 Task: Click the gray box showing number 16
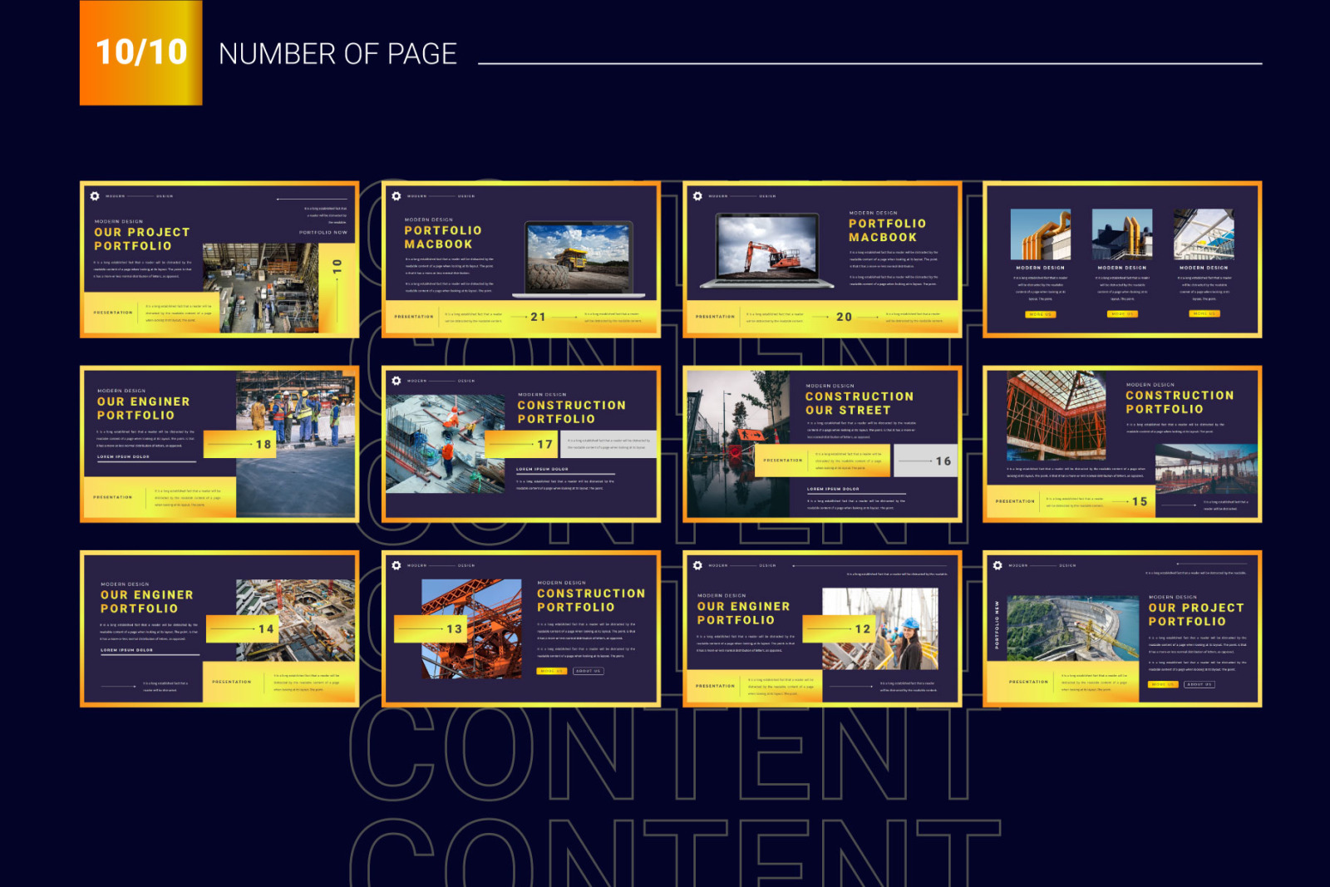[x=925, y=461]
